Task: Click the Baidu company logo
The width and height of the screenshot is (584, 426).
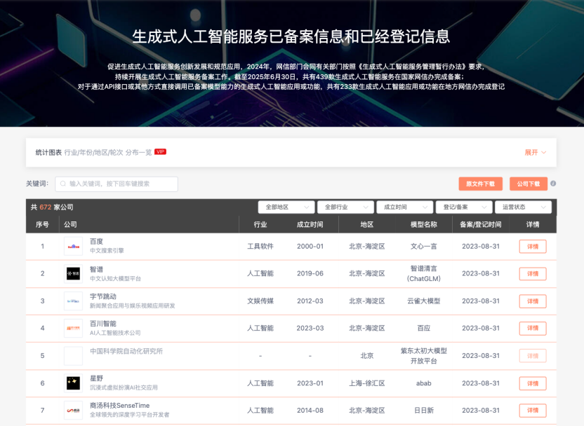Action: coord(74,246)
